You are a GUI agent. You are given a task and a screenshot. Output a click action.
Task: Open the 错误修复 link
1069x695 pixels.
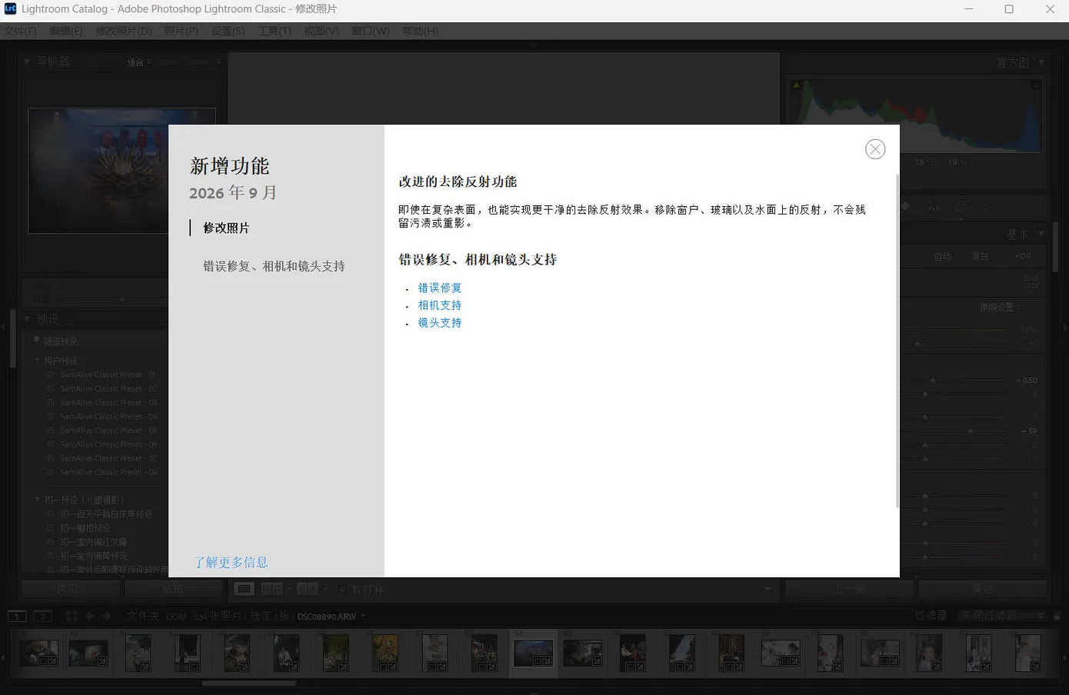pyautogui.click(x=440, y=288)
